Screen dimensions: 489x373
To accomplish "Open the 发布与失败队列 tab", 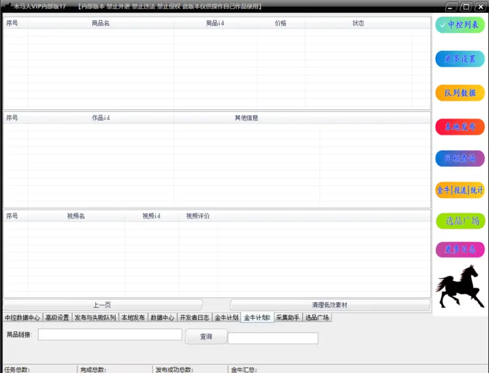I will (x=95, y=318).
